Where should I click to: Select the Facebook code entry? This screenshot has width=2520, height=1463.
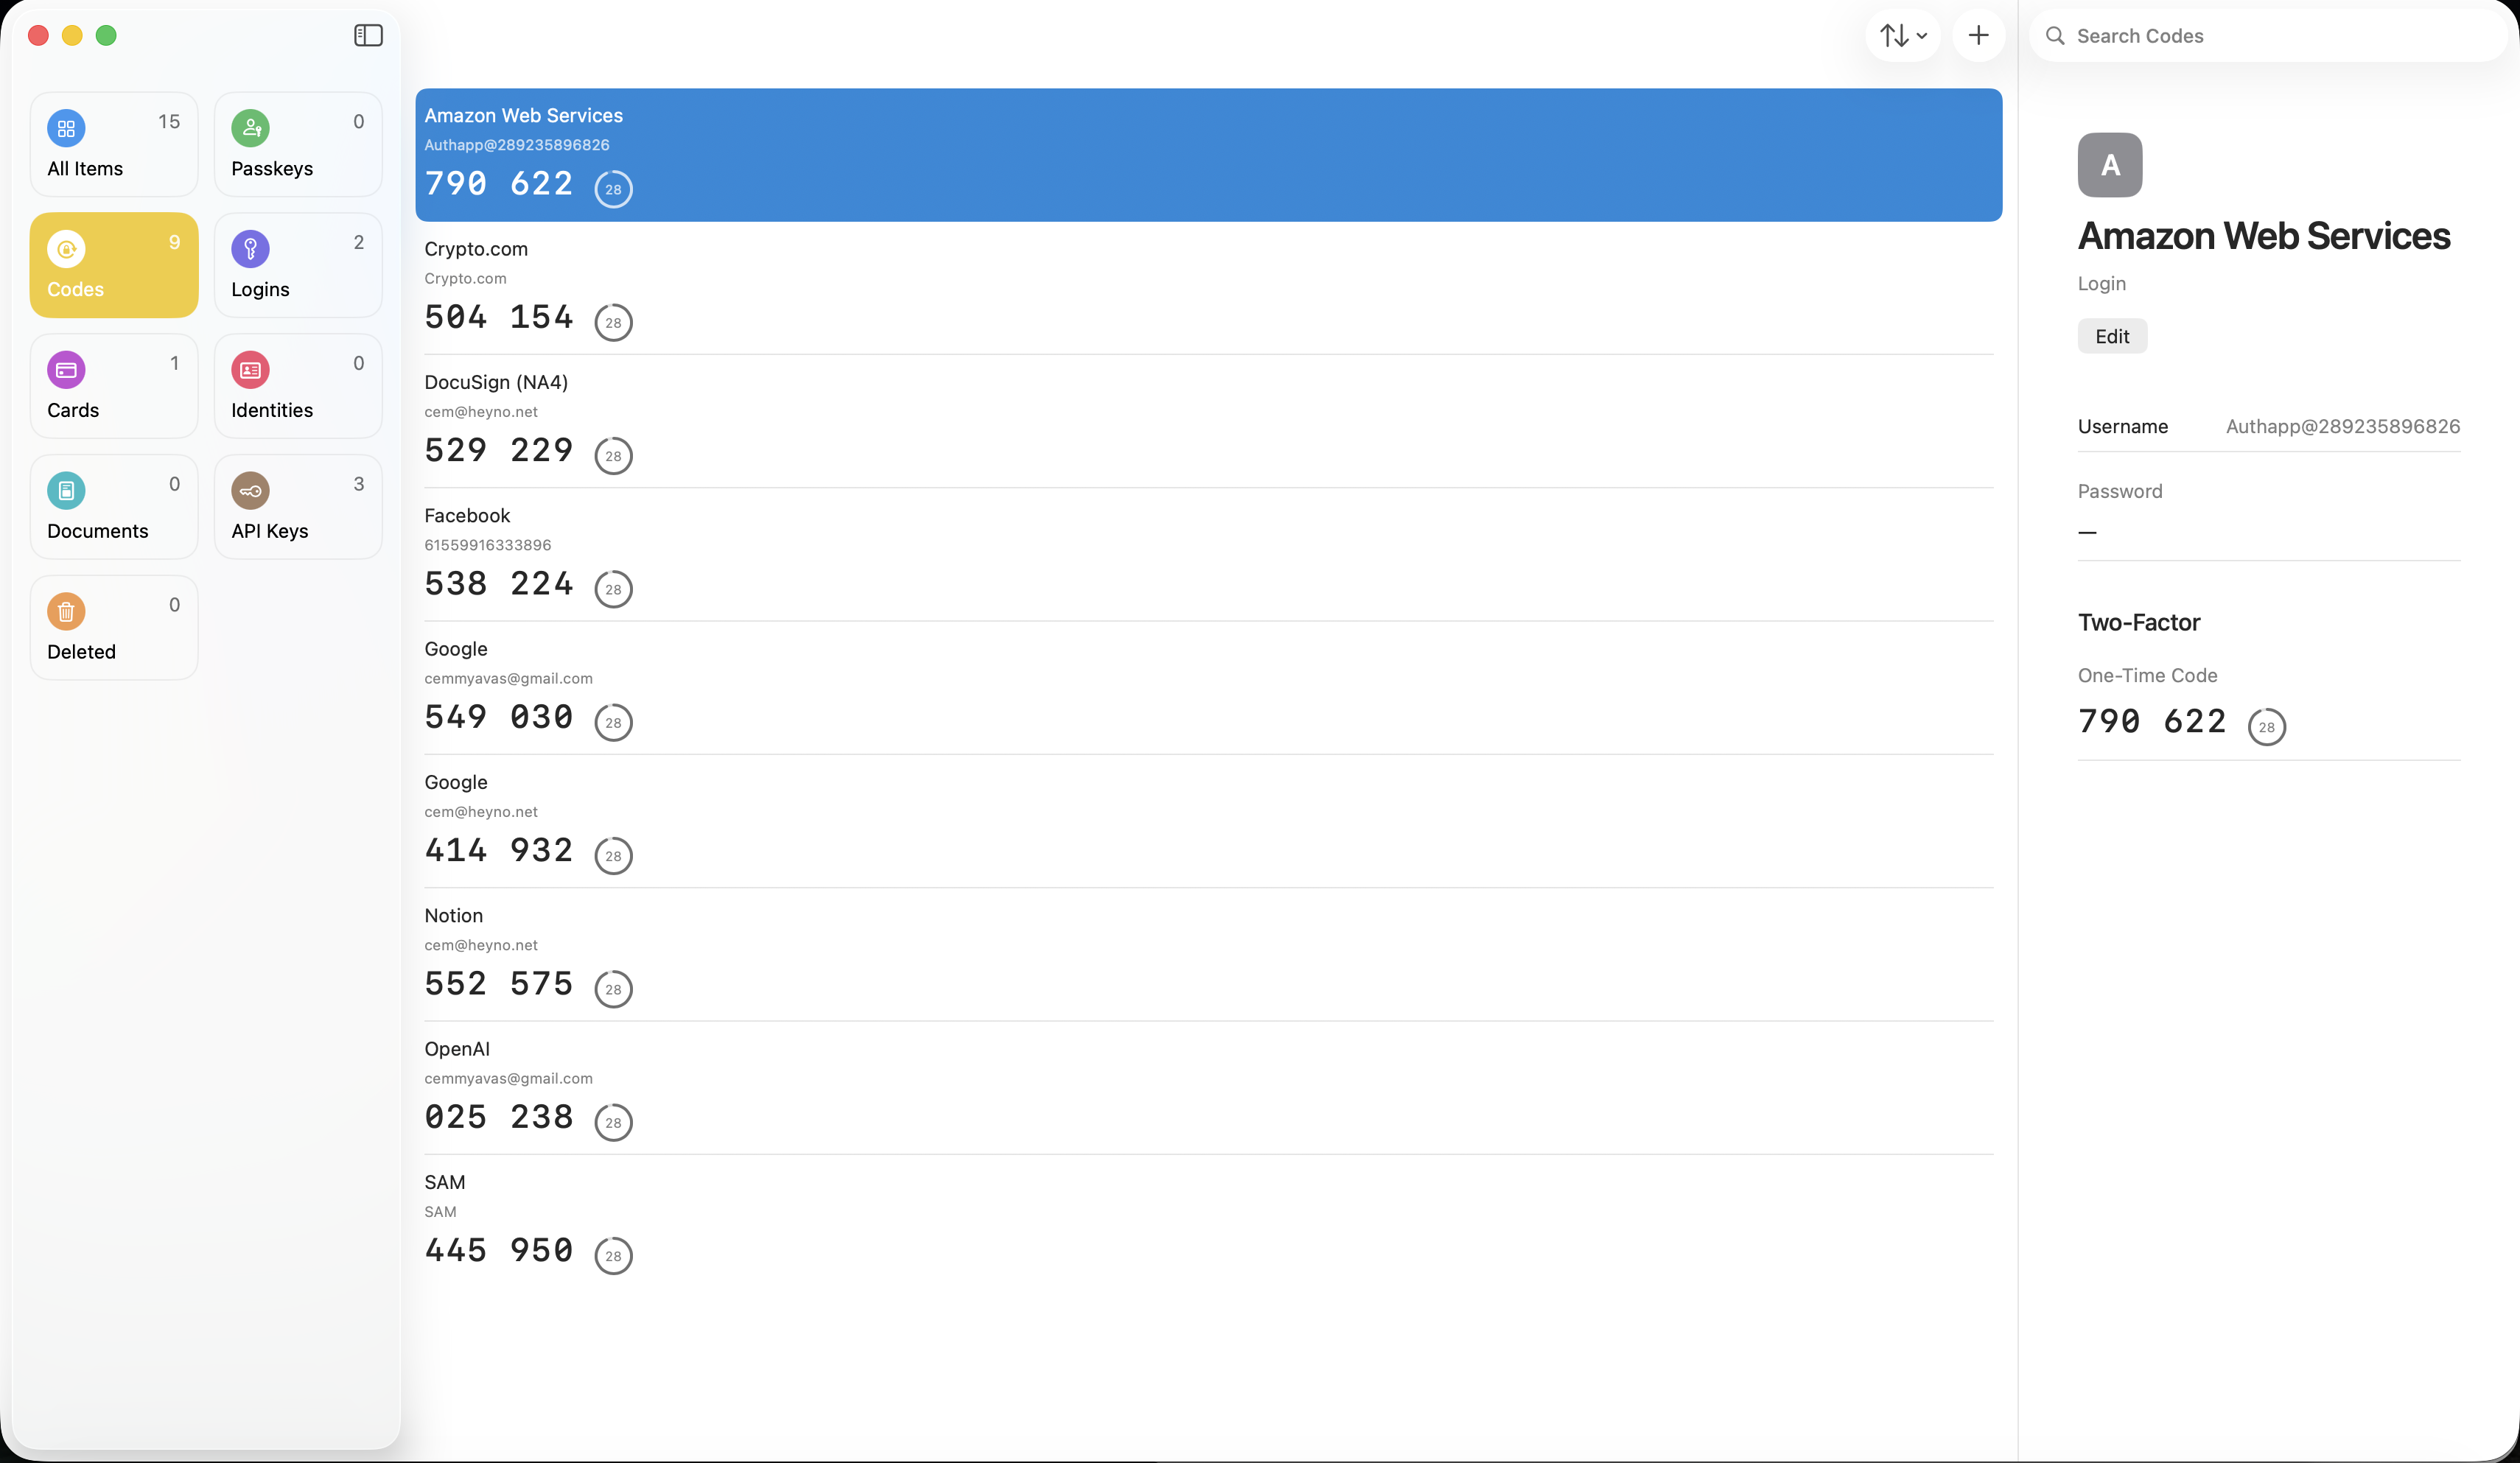click(1208, 554)
